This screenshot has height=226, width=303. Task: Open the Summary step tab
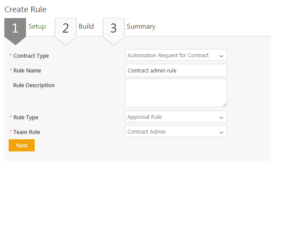pyautogui.click(x=141, y=26)
